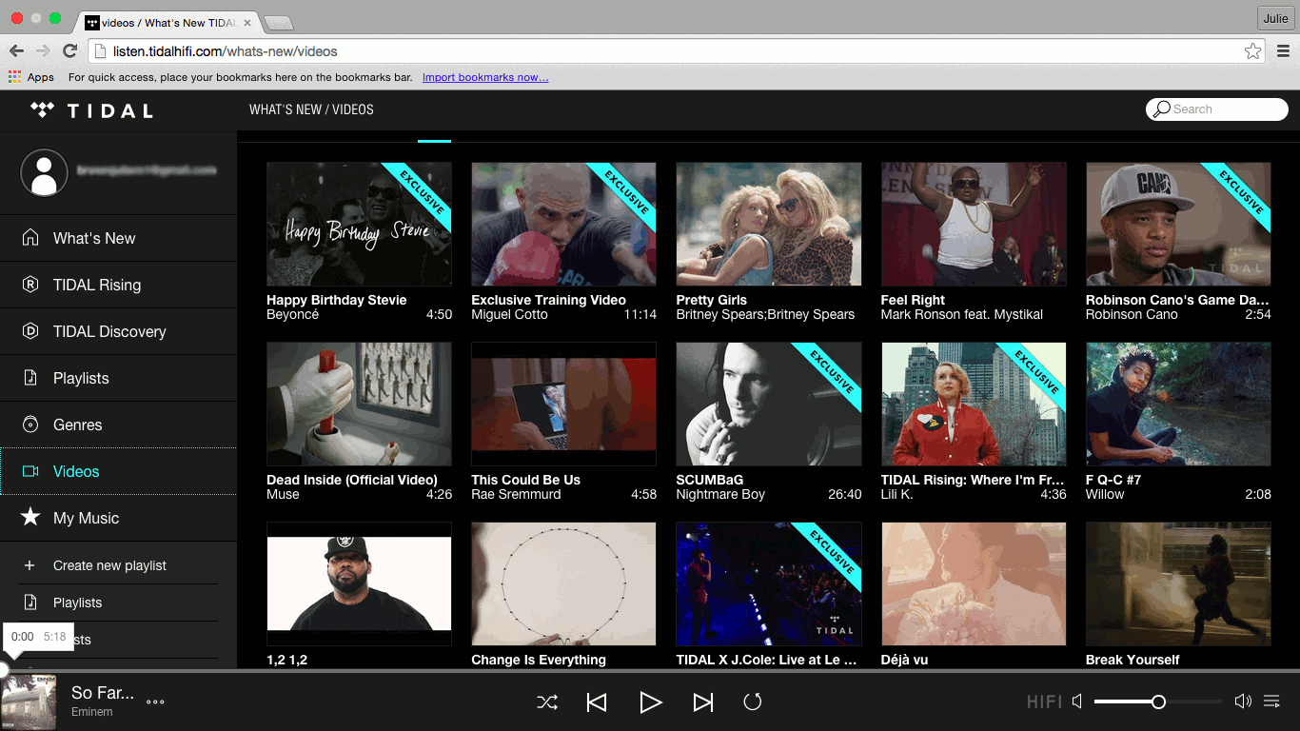The image size is (1300, 731).
Task: Toggle HIFI streaming quality in the player bar
Action: click(1044, 701)
